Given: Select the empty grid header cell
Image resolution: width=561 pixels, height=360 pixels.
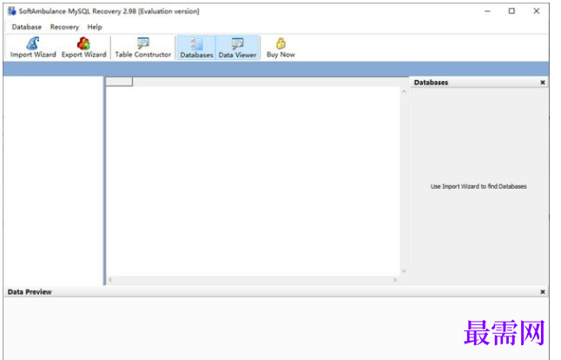Looking at the screenshot, I should pos(120,82).
